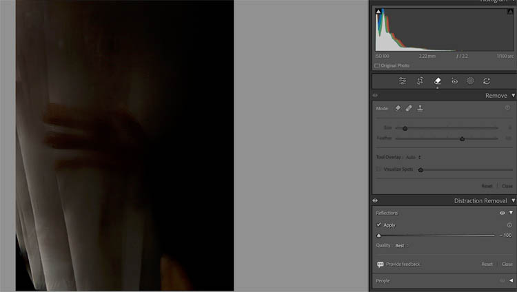
Task: Click Reset in the Remove panel
Action: tap(487, 186)
